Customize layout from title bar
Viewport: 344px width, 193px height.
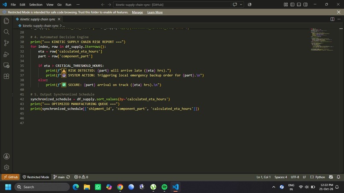click(286, 5)
